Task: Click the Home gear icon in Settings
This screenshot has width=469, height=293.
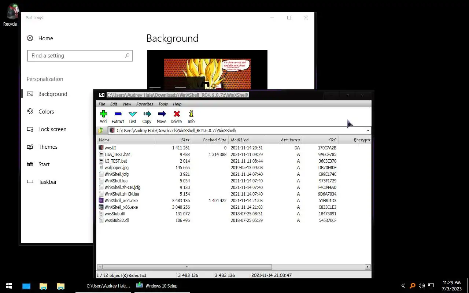Action: 30,38
